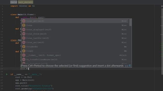Click the root.title line
The height and width of the screenshot is (91, 163).
(x=34, y=86)
